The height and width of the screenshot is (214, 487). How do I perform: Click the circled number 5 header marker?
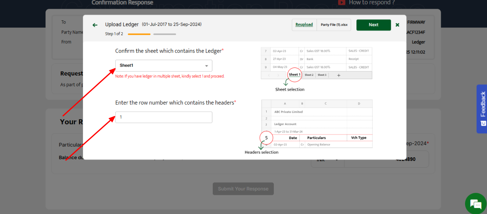click(266, 138)
